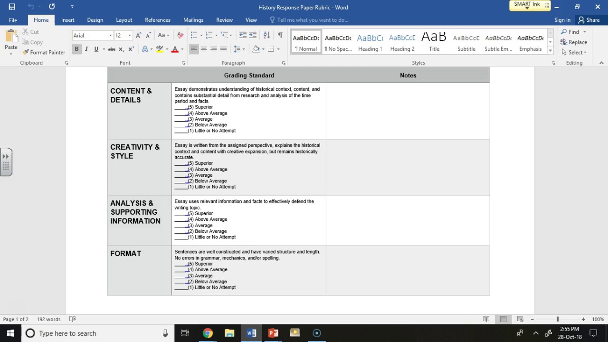This screenshot has height=342, width=608.
Task: Open the File tab
Action: click(x=13, y=20)
